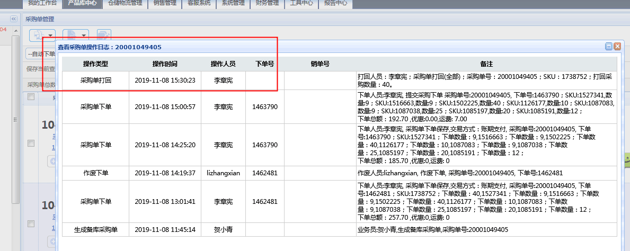Click the 下单号 column header
The height and width of the screenshot is (251, 630).
point(265,64)
